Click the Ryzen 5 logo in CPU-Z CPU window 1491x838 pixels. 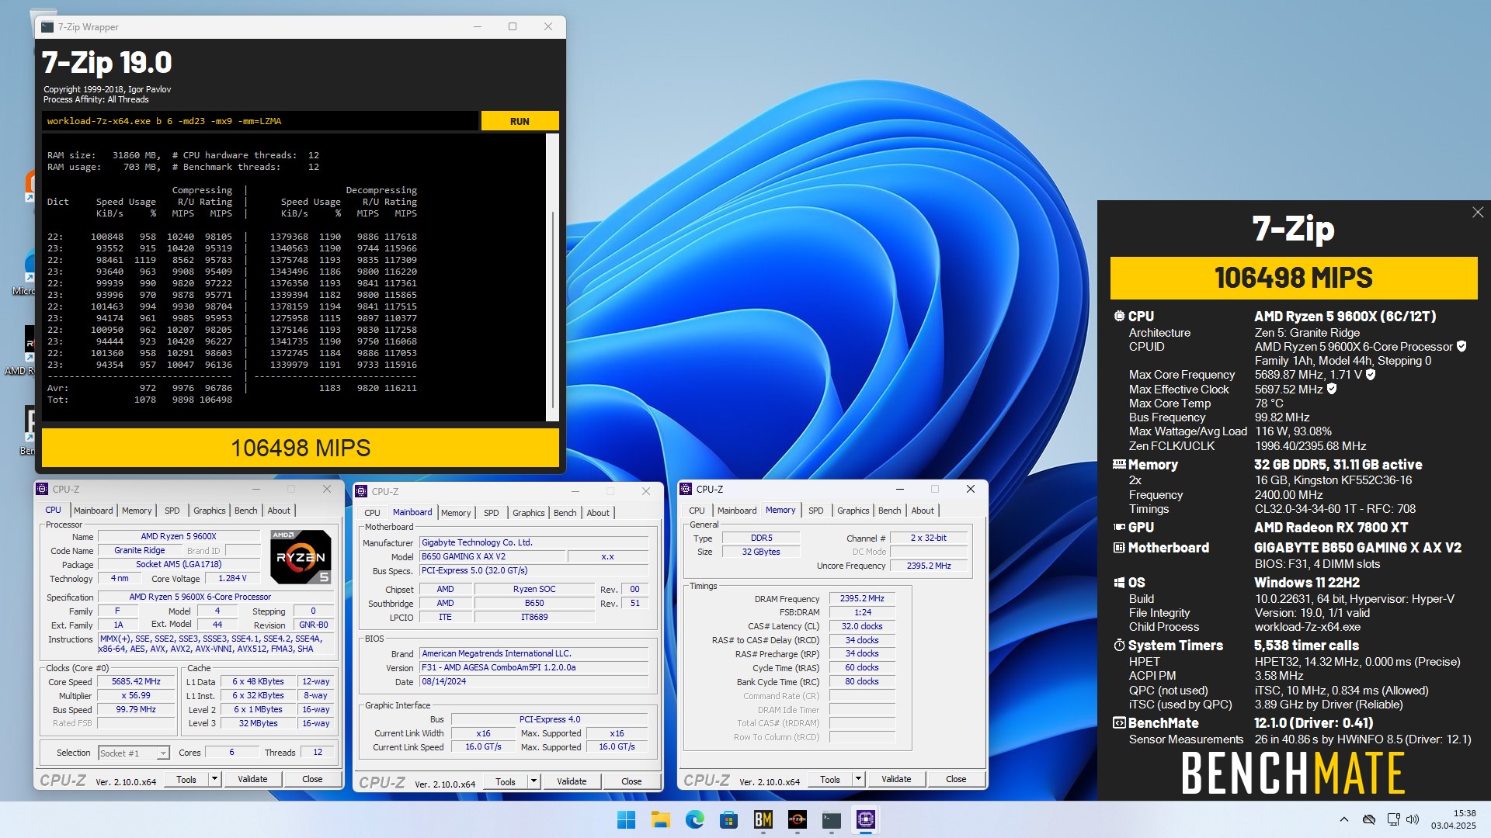(301, 556)
